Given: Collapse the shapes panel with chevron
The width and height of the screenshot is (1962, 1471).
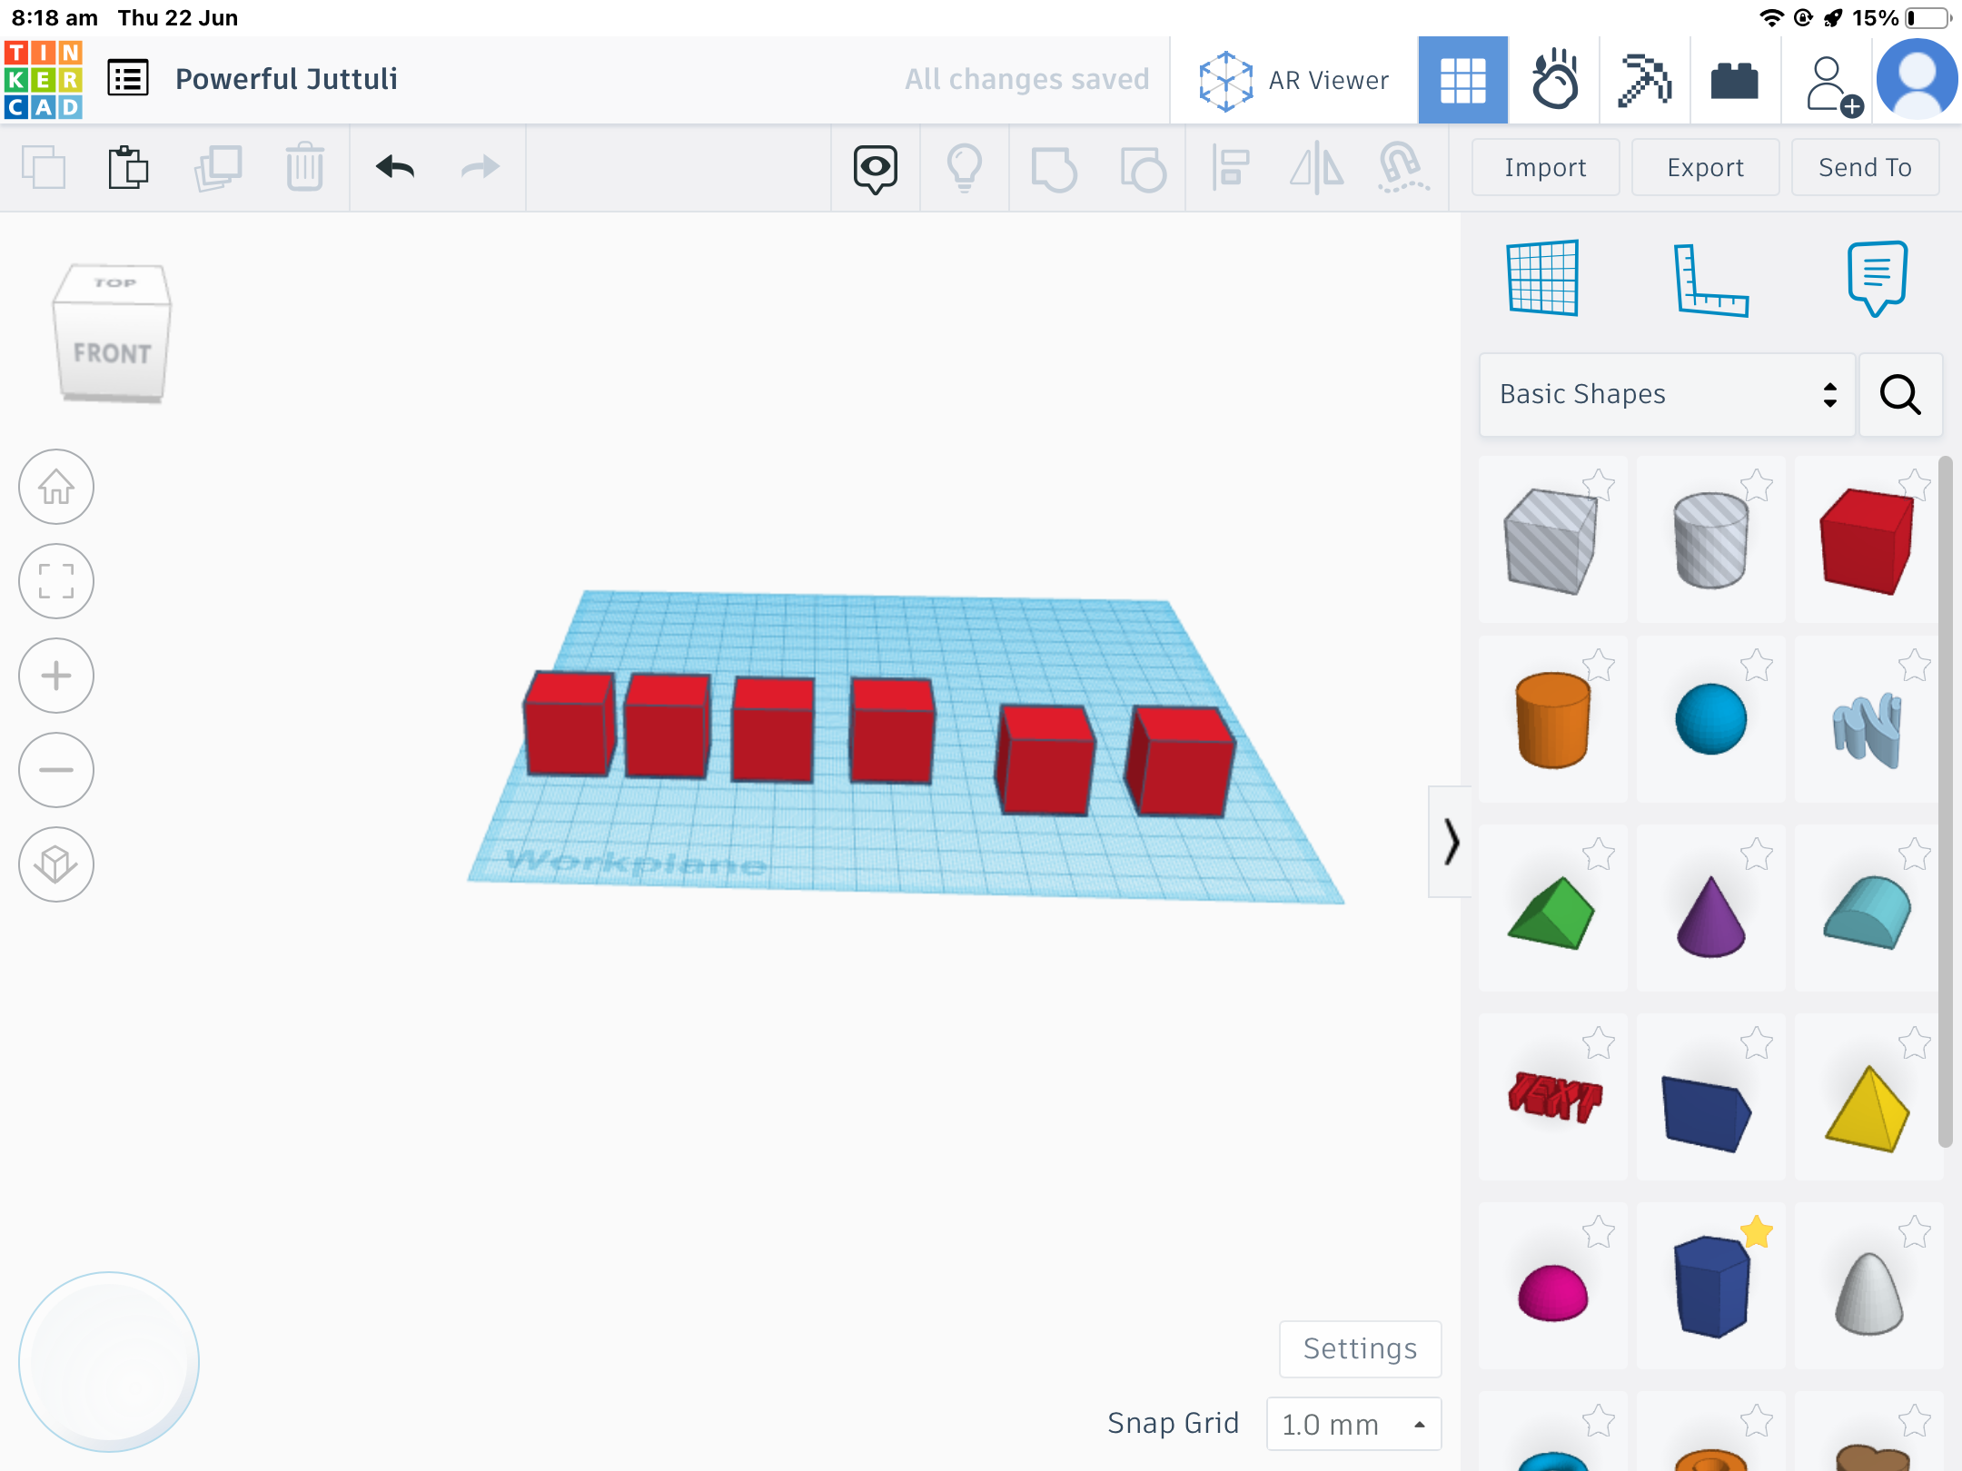Looking at the screenshot, I should click(x=1451, y=842).
